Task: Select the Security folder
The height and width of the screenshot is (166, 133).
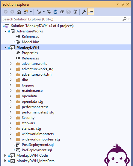Action: click(28, 118)
